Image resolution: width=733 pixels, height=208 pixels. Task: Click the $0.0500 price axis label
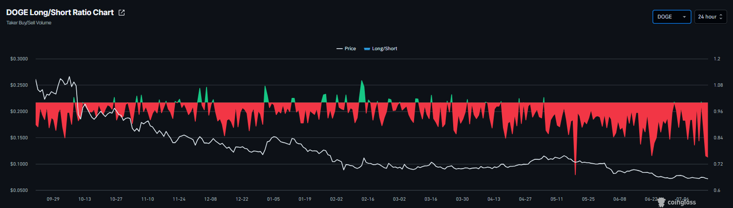coord(20,190)
